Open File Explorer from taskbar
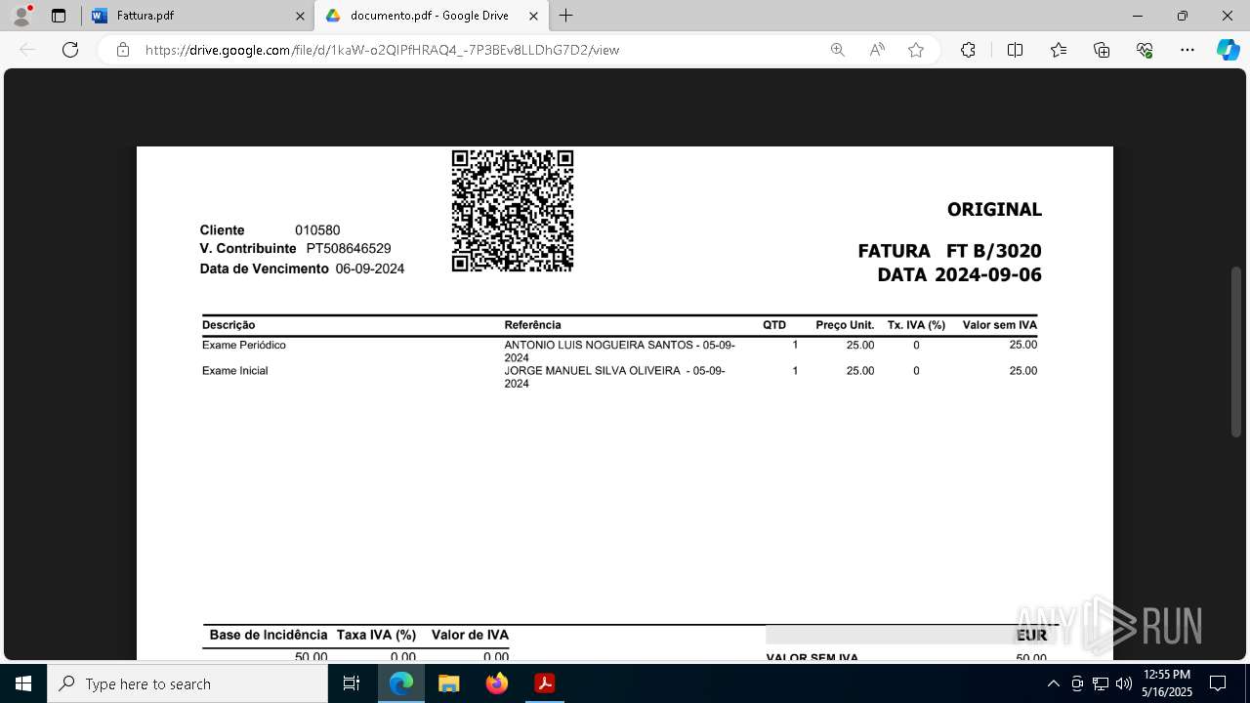Image resolution: width=1250 pixels, height=703 pixels. pyautogui.click(x=449, y=683)
